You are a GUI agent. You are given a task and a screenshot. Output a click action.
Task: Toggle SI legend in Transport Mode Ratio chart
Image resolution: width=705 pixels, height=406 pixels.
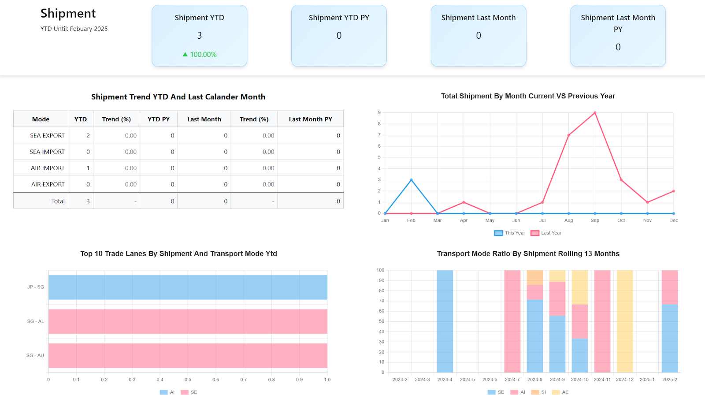[x=535, y=392]
